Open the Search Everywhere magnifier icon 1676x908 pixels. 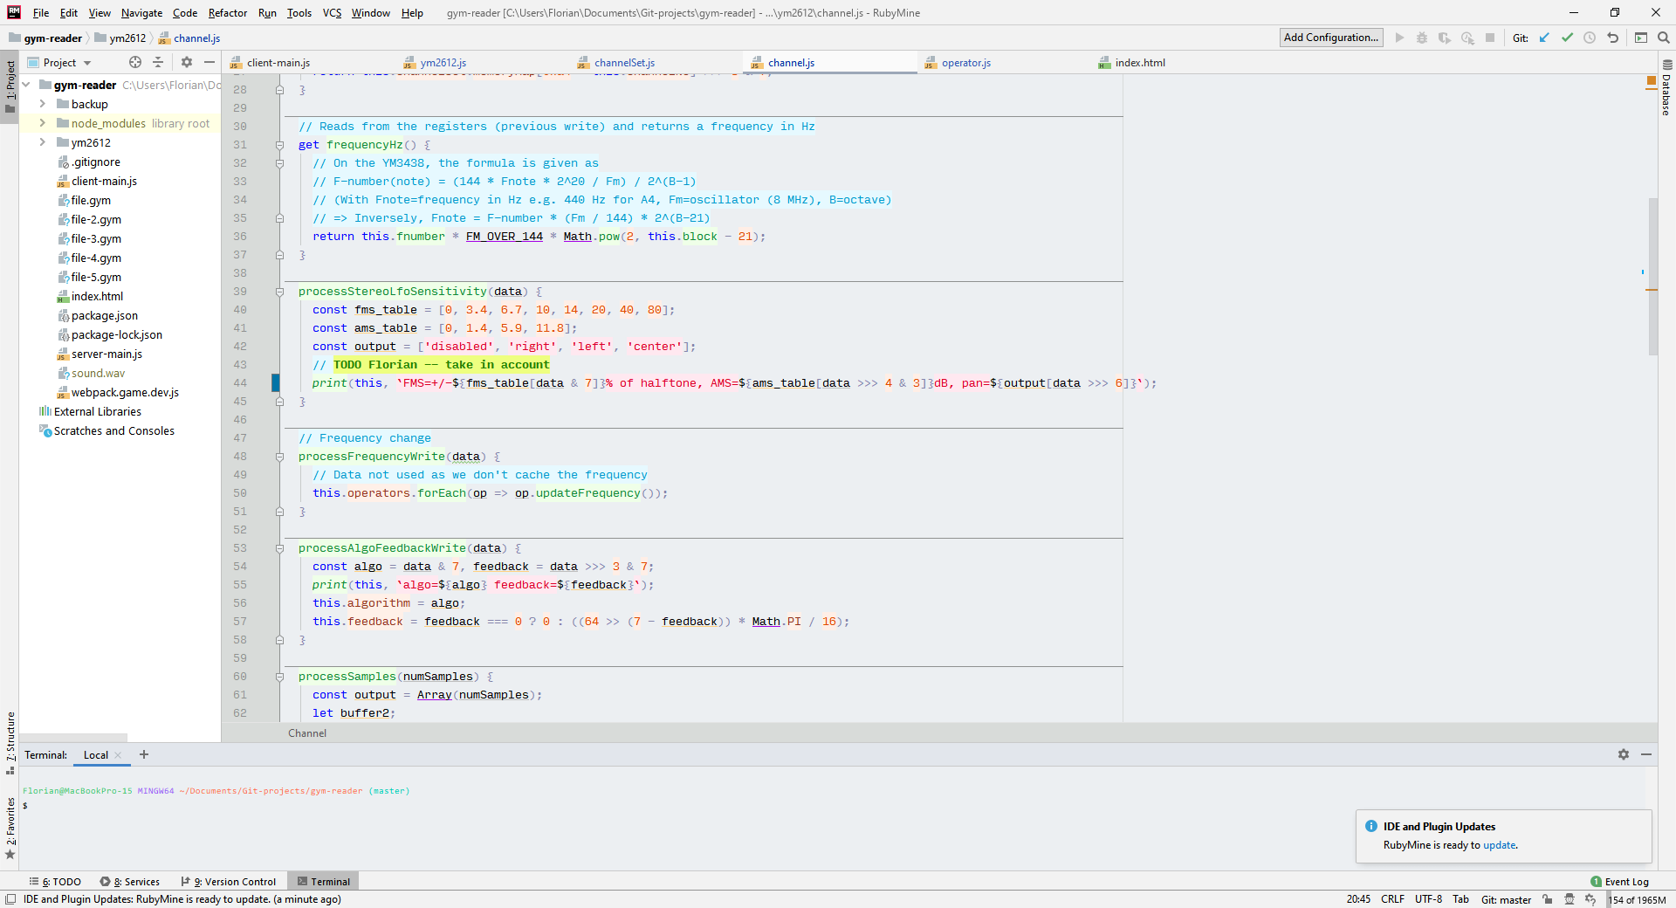[1664, 38]
